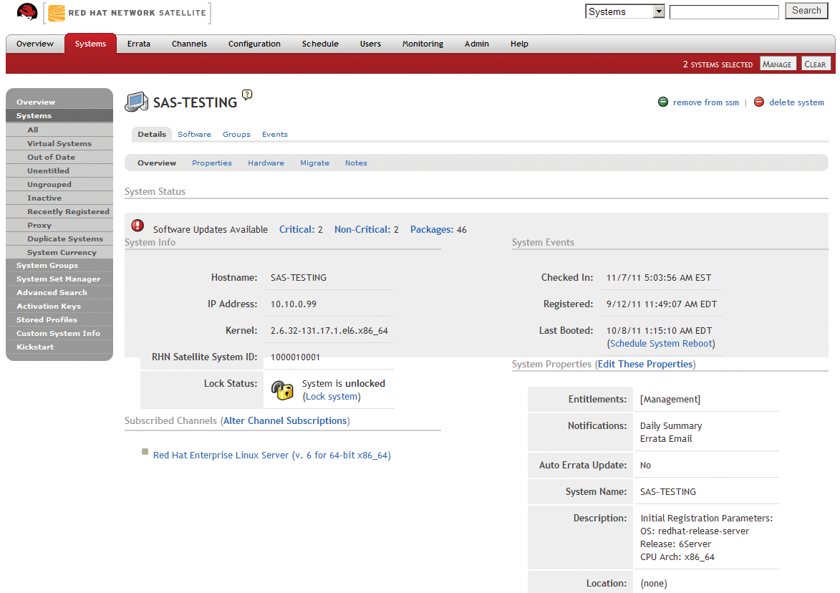The height and width of the screenshot is (593, 840).
Task: Open Ungrouped systems list
Action: (x=59, y=184)
